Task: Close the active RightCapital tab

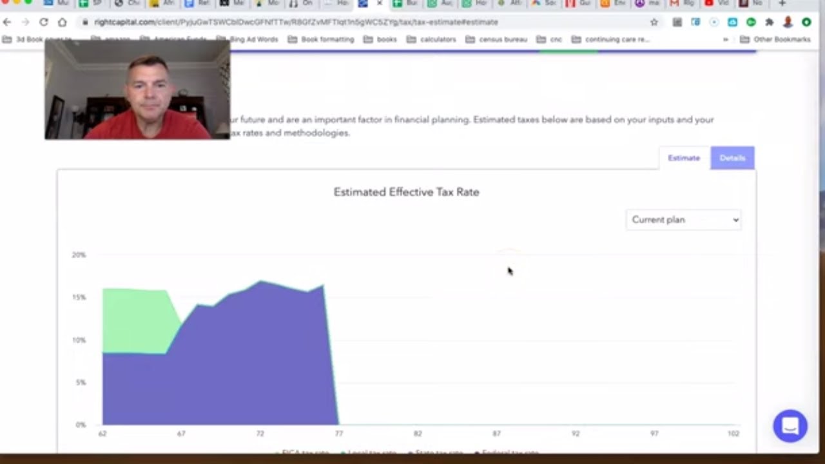Action: pos(379,3)
